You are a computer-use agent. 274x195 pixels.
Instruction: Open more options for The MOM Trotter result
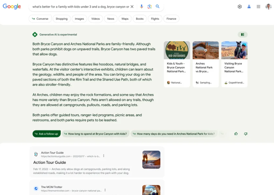pos(105,190)
